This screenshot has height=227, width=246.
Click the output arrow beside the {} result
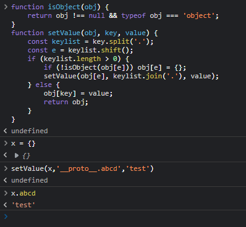pyautogui.click(x=6, y=155)
